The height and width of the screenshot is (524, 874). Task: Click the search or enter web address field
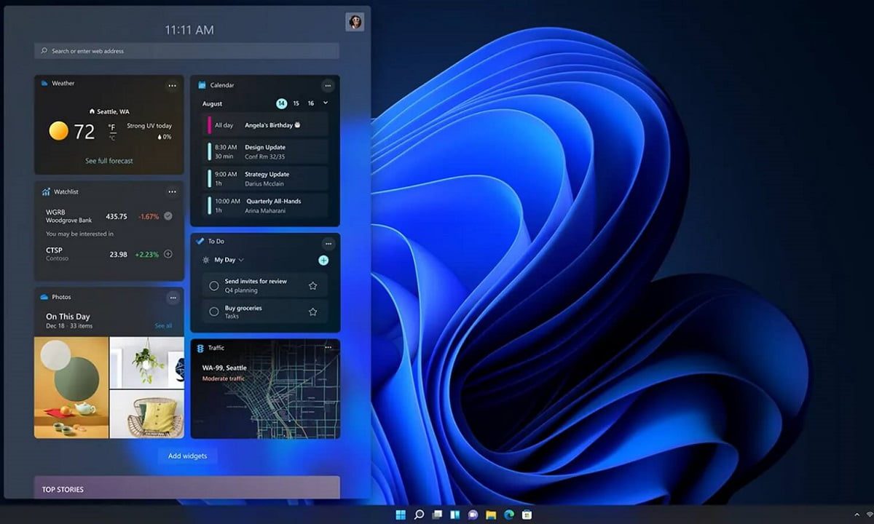tap(186, 51)
